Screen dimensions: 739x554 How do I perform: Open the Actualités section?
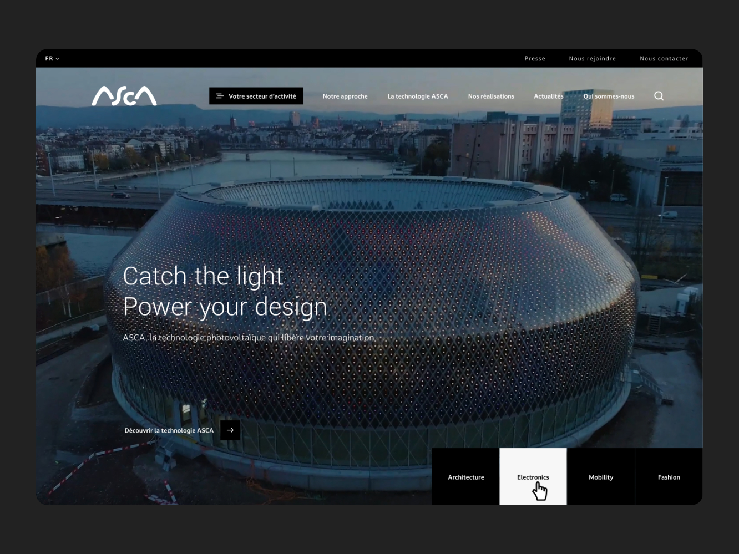click(548, 96)
